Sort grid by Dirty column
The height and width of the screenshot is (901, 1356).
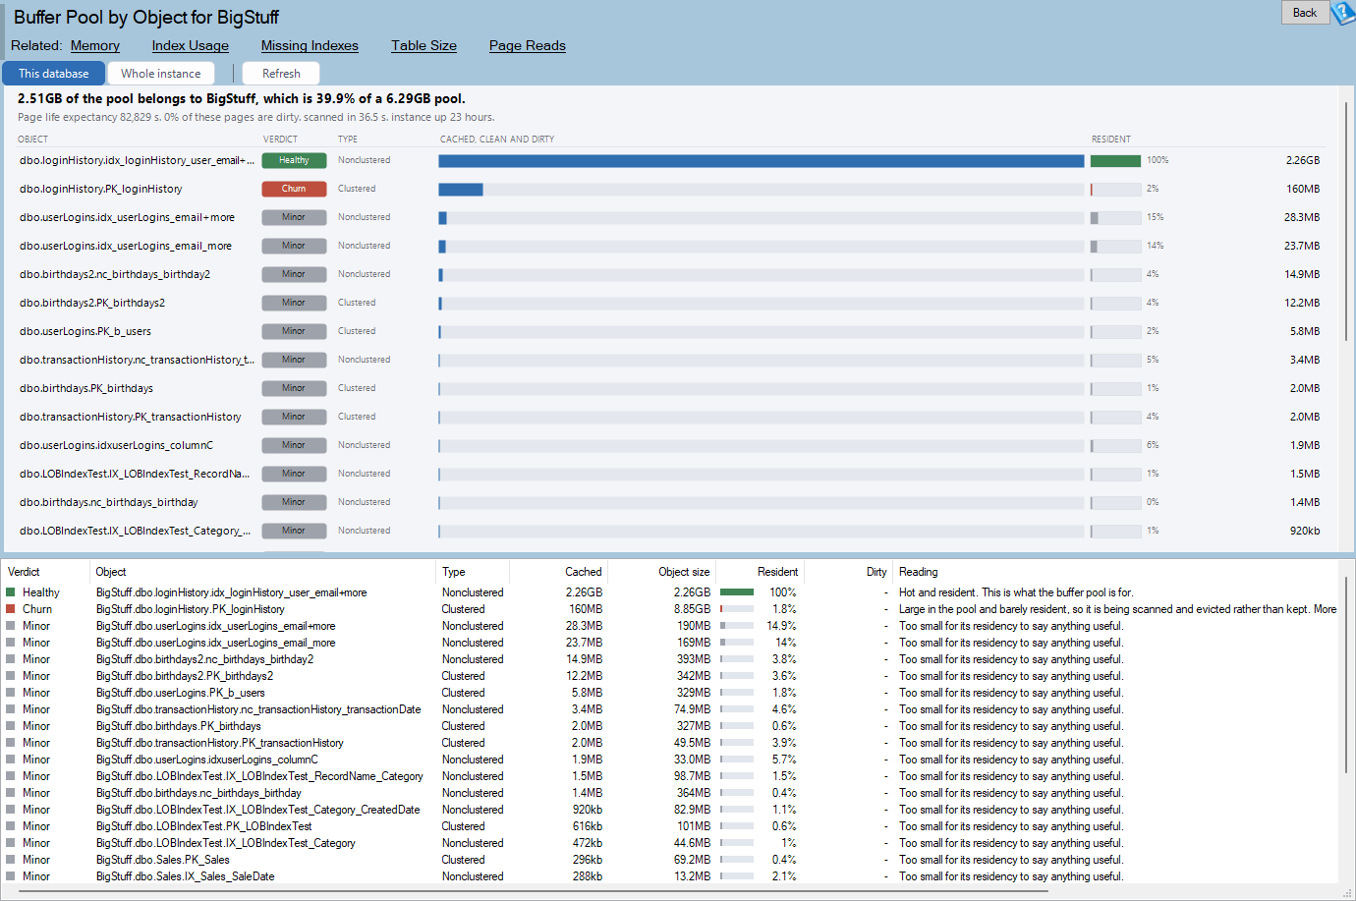click(x=848, y=572)
